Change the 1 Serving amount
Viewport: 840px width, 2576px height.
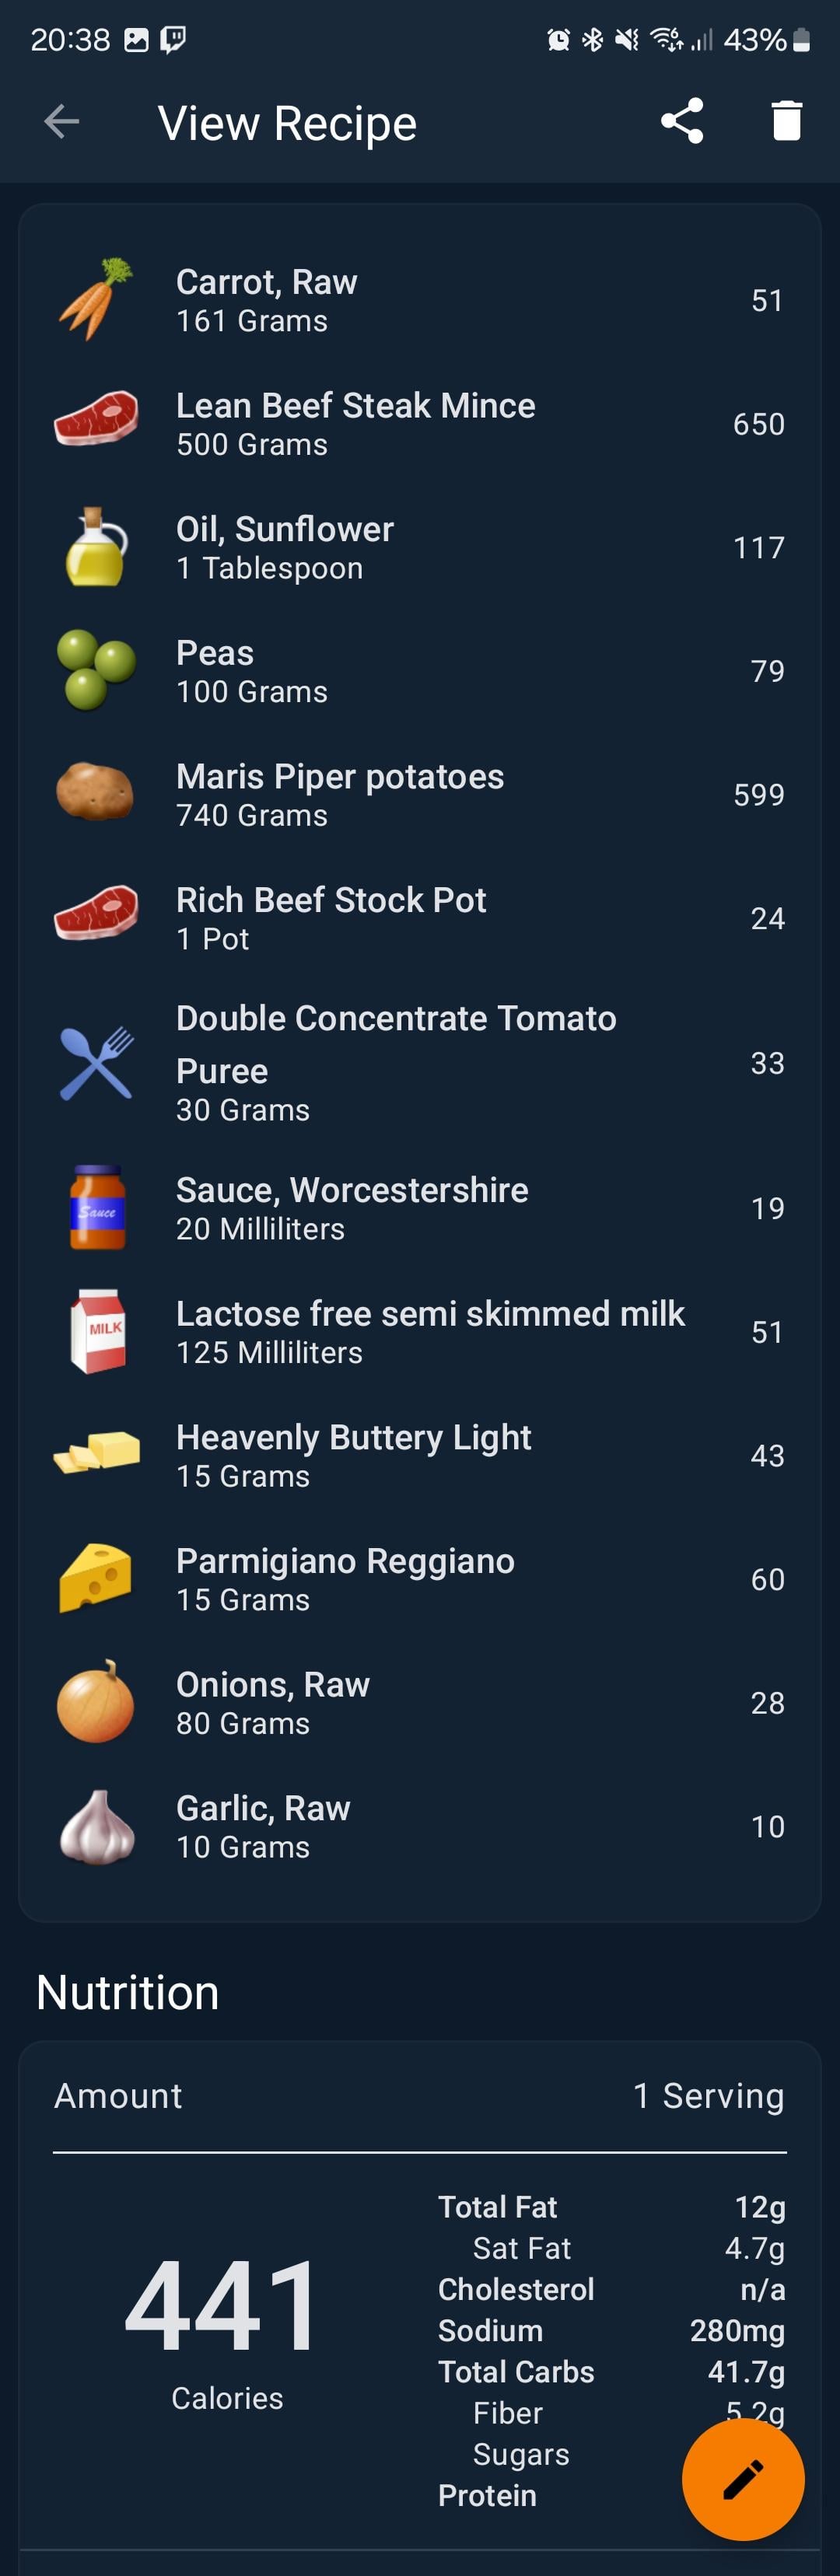[708, 2095]
